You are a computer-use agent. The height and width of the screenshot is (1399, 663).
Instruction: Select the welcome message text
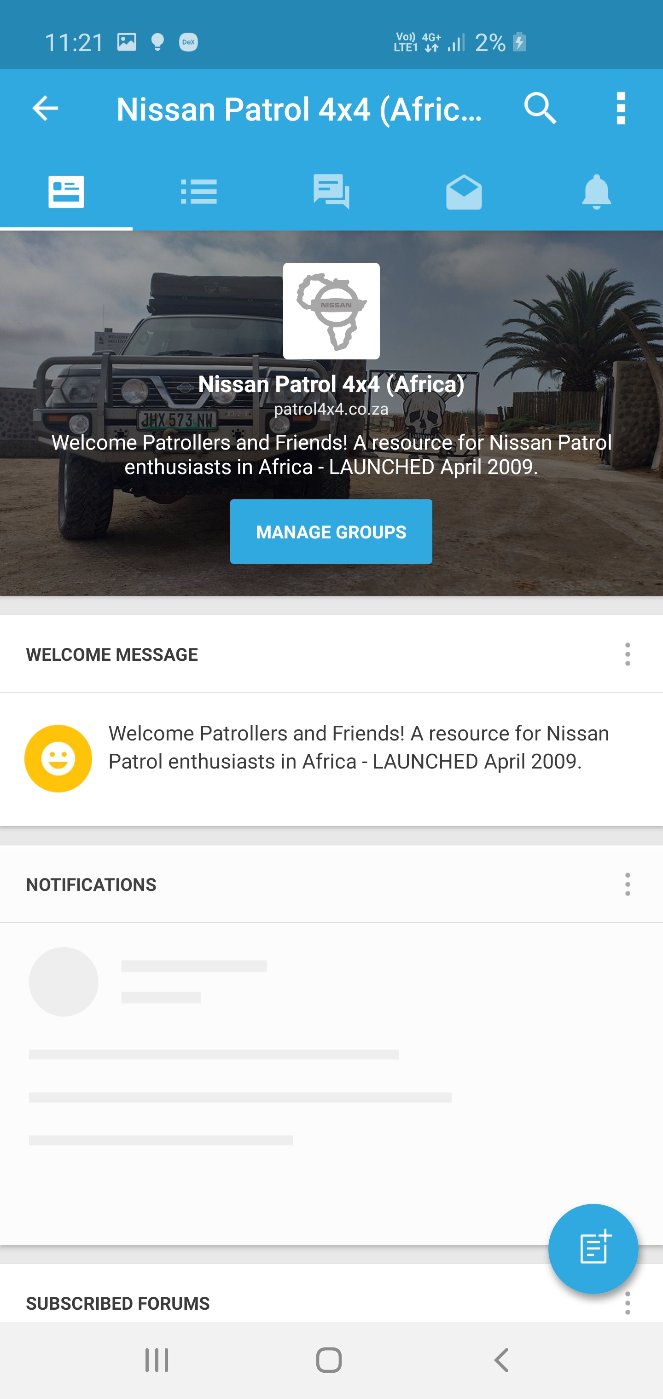359,747
